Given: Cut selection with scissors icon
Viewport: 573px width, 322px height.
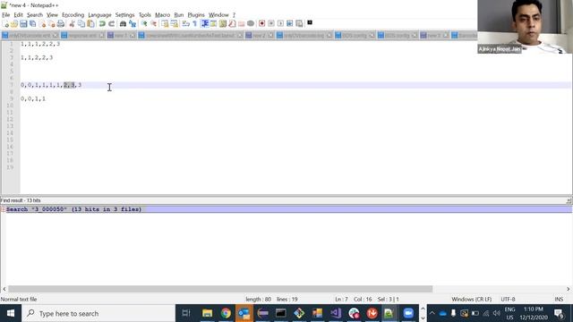Looking at the screenshot, I should pyautogui.click(x=72, y=24).
